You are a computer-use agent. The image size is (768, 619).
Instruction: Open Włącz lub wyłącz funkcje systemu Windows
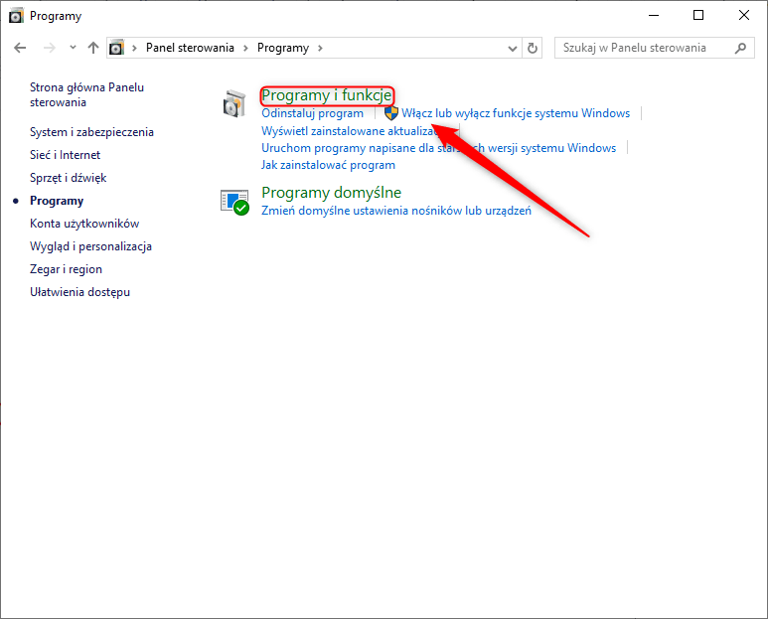516,113
